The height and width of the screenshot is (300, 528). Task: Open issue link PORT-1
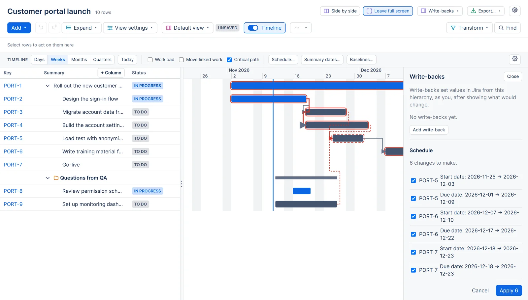tap(13, 86)
